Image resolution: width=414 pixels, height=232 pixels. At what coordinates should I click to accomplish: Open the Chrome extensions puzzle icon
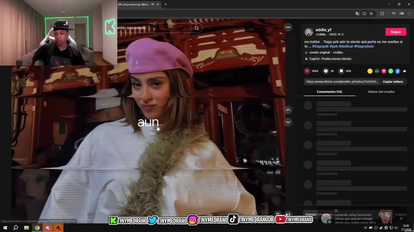(x=382, y=14)
